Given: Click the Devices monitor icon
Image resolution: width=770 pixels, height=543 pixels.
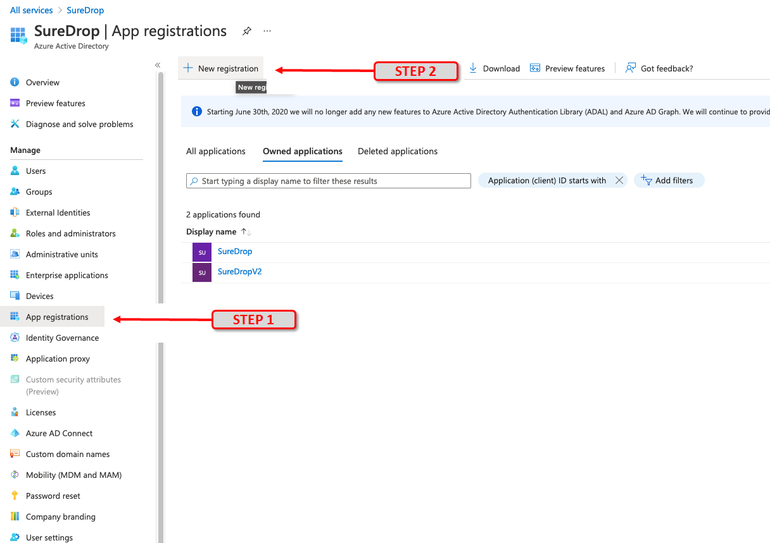Looking at the screenshot, I should (x=15, y=296).
